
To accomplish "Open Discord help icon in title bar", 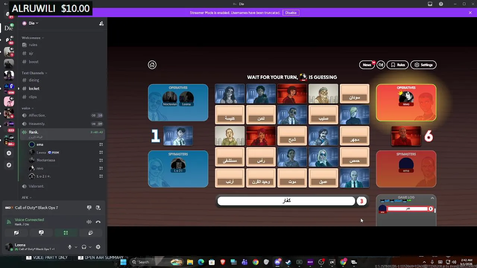I will tap(441, 4).
